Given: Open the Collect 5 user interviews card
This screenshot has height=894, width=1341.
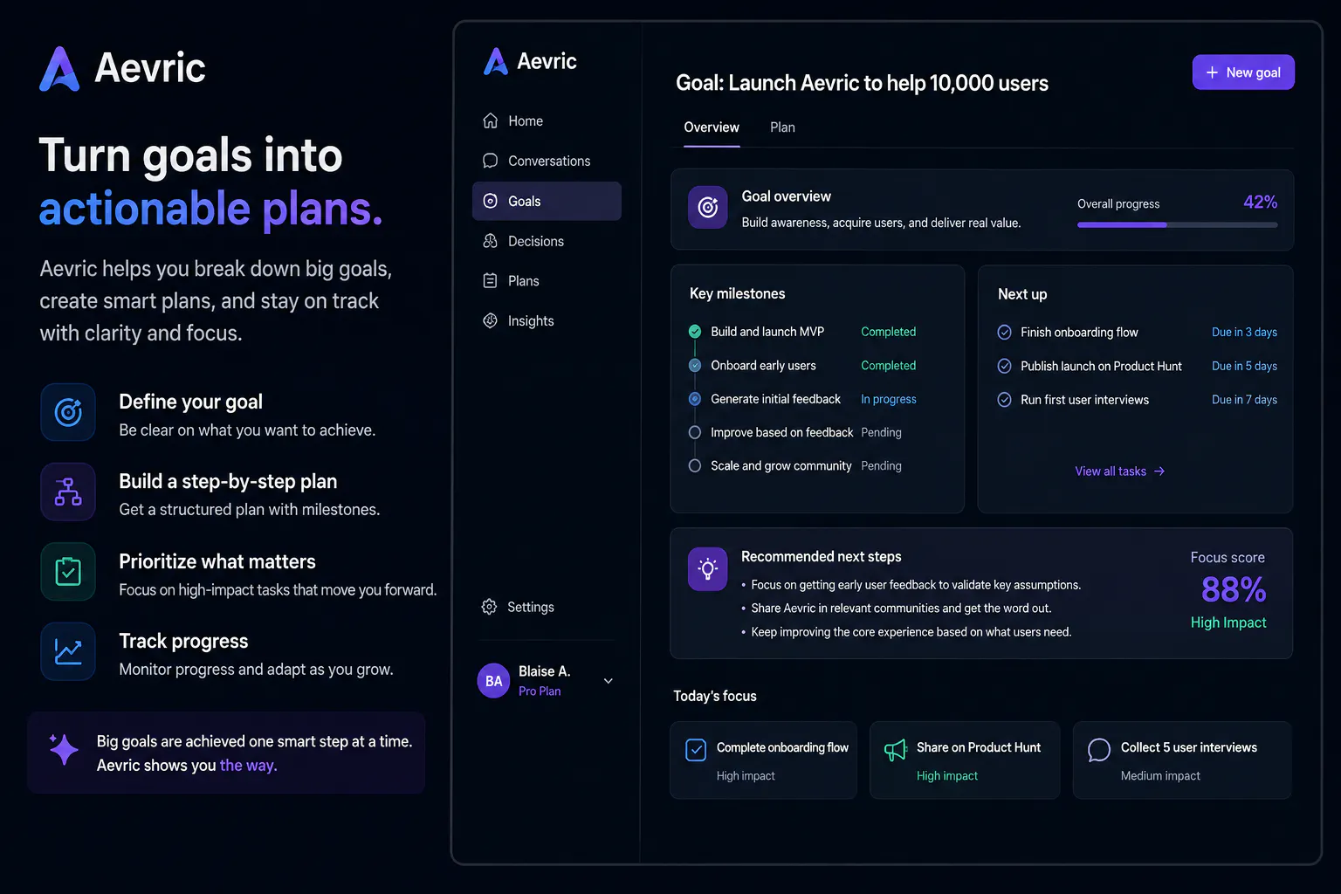Looking at the screenshot, I should coord(1182,760).
